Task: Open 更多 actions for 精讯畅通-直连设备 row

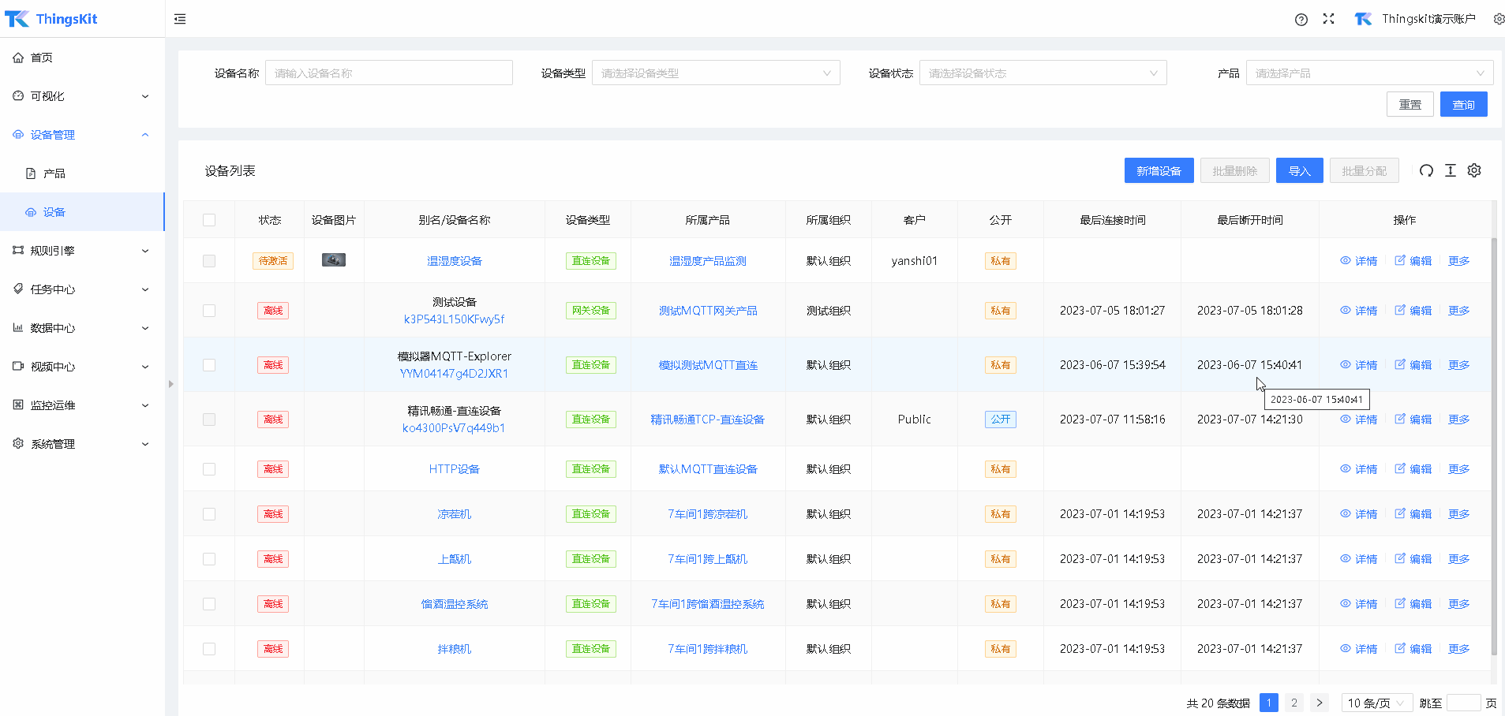Action: point(1458,420)
